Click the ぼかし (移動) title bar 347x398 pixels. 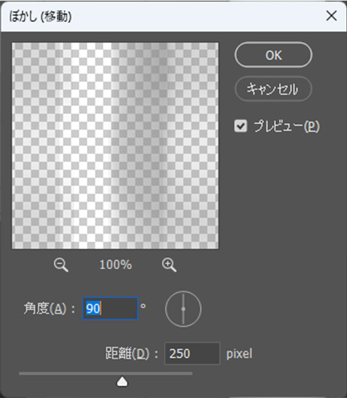point(162,16)
